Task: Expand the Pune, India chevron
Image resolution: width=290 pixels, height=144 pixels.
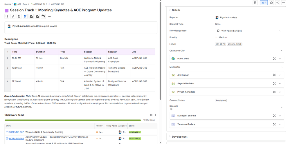Action: click(280, 59)
